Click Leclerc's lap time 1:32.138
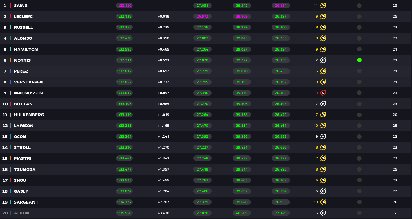Screen dimensions: 412x219 point(124,16)
